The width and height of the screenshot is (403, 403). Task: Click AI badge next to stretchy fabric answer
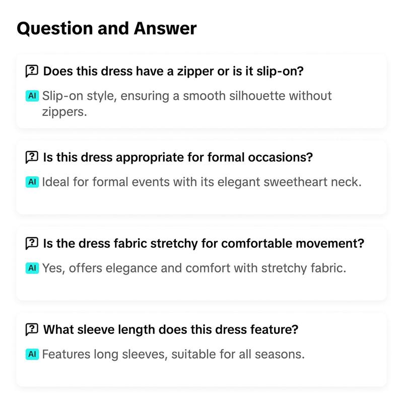pos(32,268)
